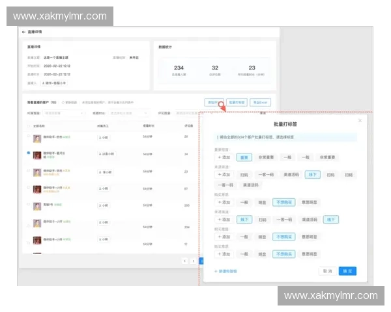Image resolution: width=391 pixels, height=312 pixels.
Task: Click + 添加 in the 重要程度 group
Action: 224,157
